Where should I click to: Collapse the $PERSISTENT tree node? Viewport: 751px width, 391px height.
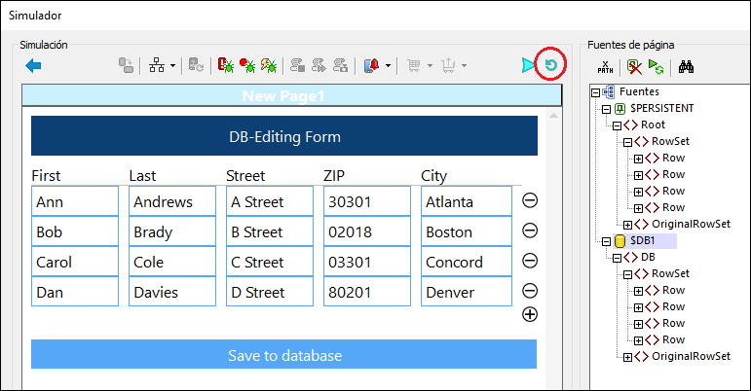click(606, 108)
